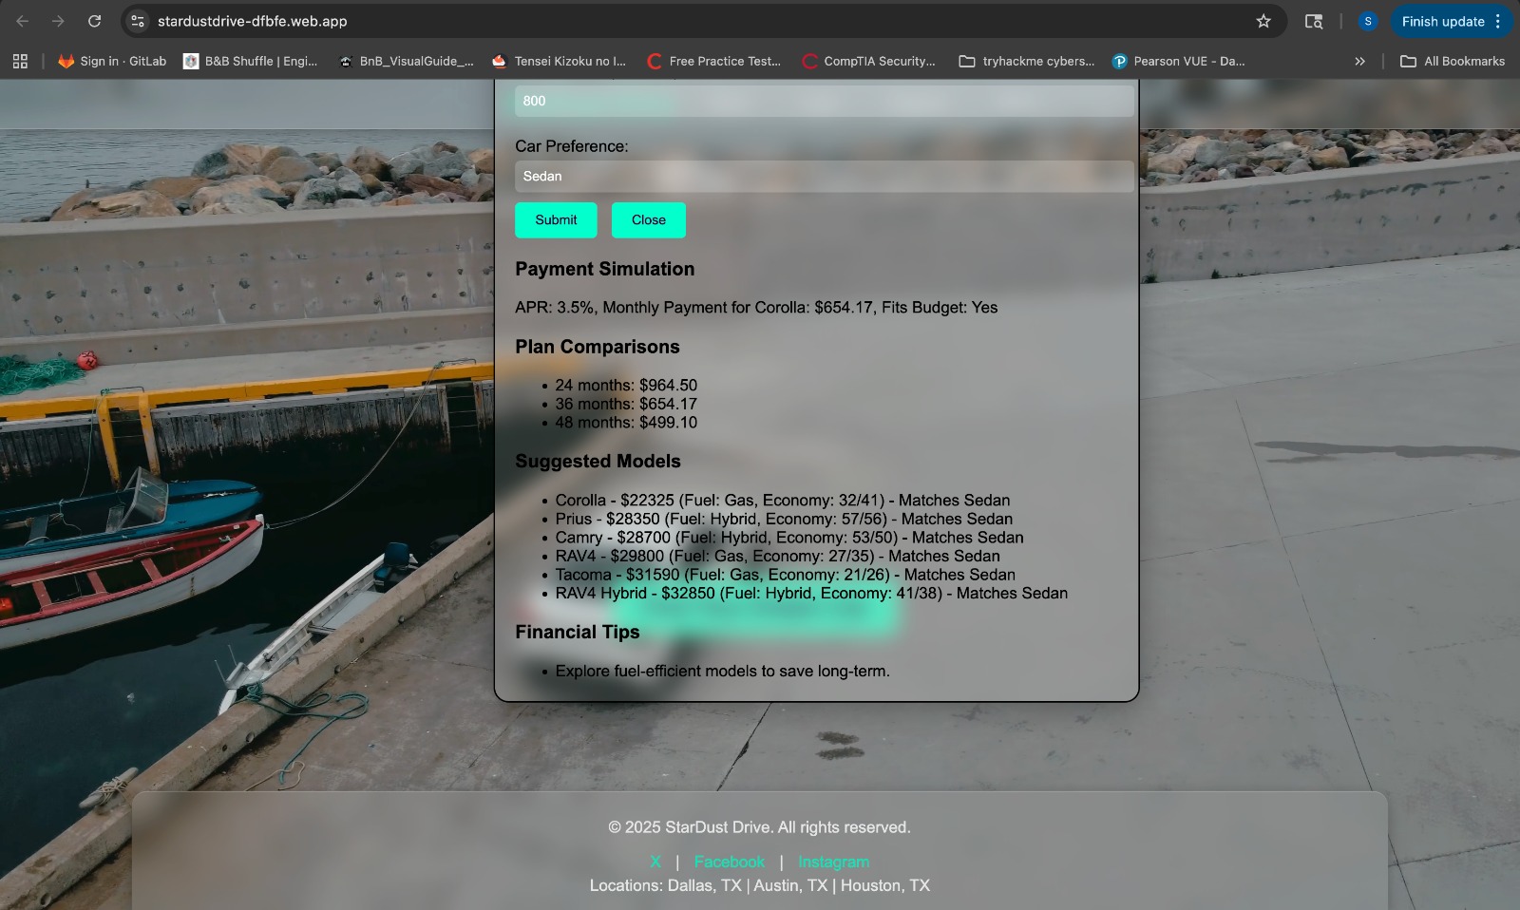
Task: Open the tab search icon in toolbar
Action: click(x=1314, y=21)
